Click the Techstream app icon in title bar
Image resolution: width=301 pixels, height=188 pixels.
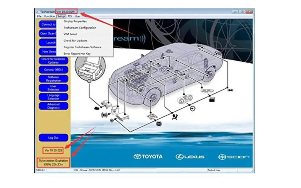(38, 12)
